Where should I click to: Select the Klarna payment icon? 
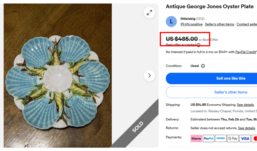[196, 138]
